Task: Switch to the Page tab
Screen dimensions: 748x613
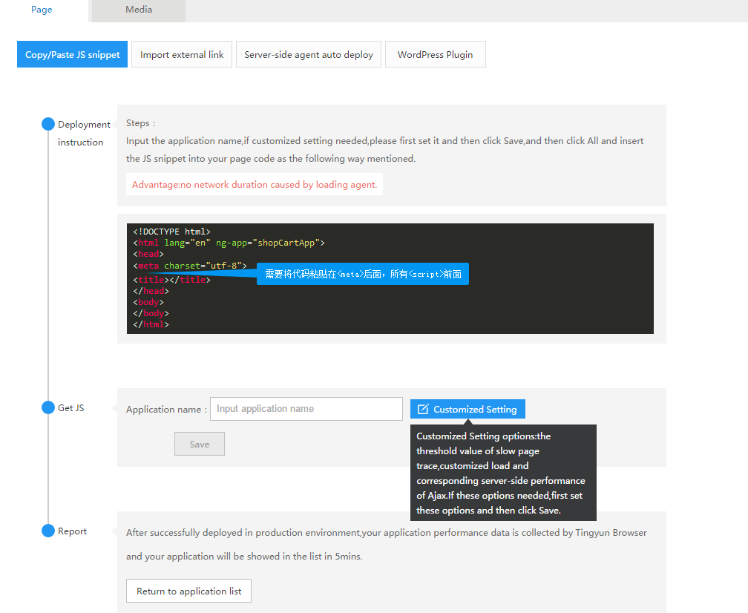Action: [42, 10]
